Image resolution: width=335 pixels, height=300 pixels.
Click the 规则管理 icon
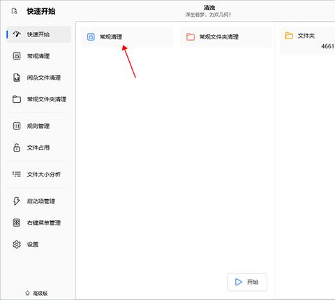pos(17,126)
